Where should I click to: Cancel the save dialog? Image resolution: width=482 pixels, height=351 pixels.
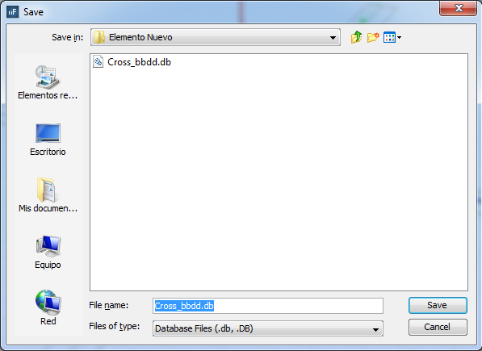point(438,327)
